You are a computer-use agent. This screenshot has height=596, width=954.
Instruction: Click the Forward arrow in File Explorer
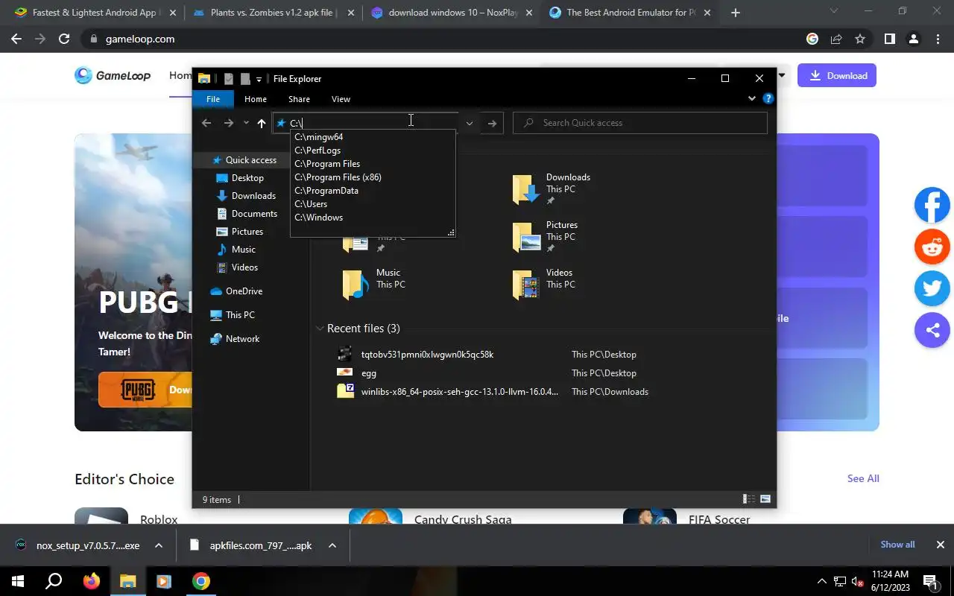(229, 123)
